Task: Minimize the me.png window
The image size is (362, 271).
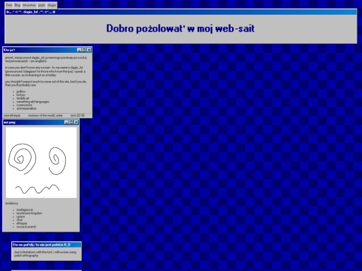Action: point(66,122)
